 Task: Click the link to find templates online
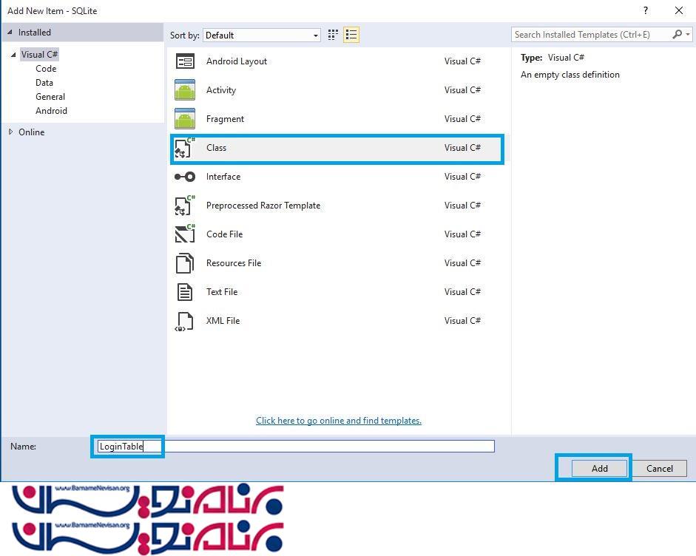[338, 421]
